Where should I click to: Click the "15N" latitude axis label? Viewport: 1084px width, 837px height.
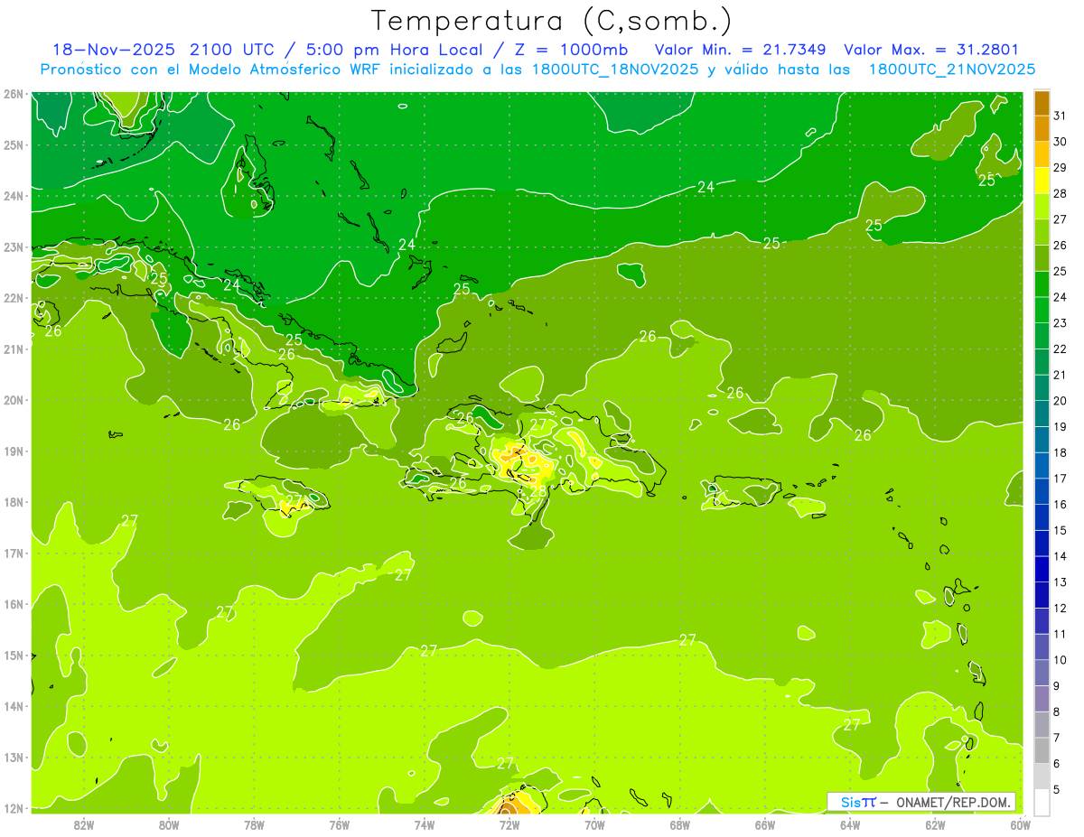click(x=13, y=655)
